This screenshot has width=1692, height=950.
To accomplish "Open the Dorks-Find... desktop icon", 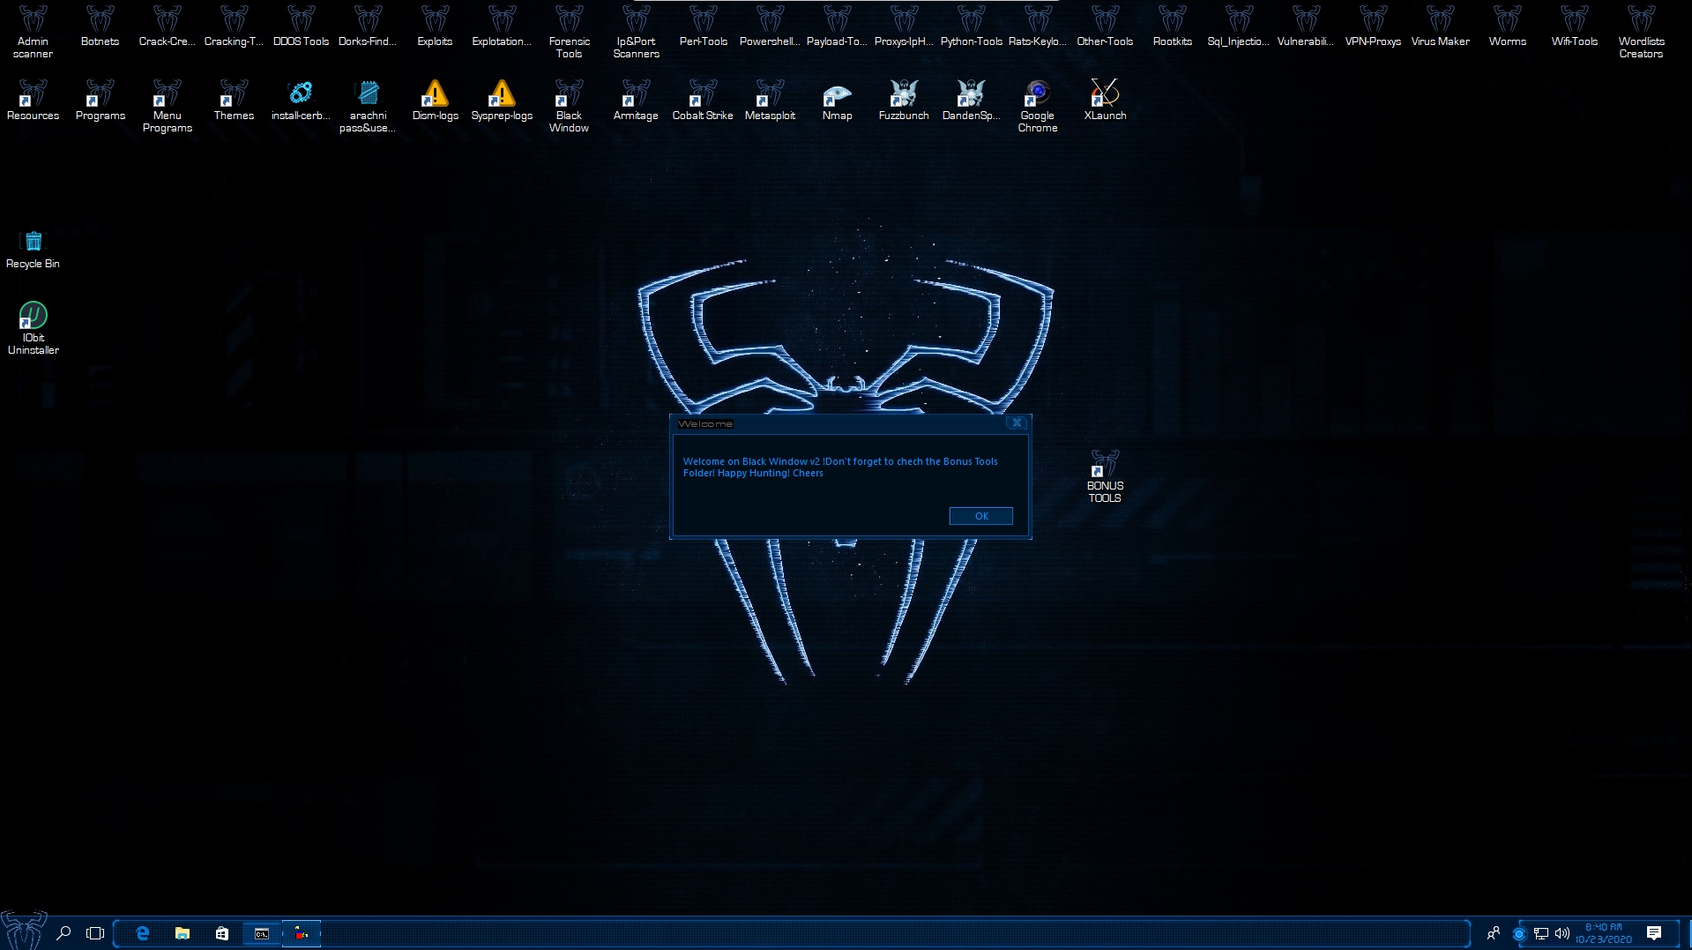I will [x=368, y=26].
